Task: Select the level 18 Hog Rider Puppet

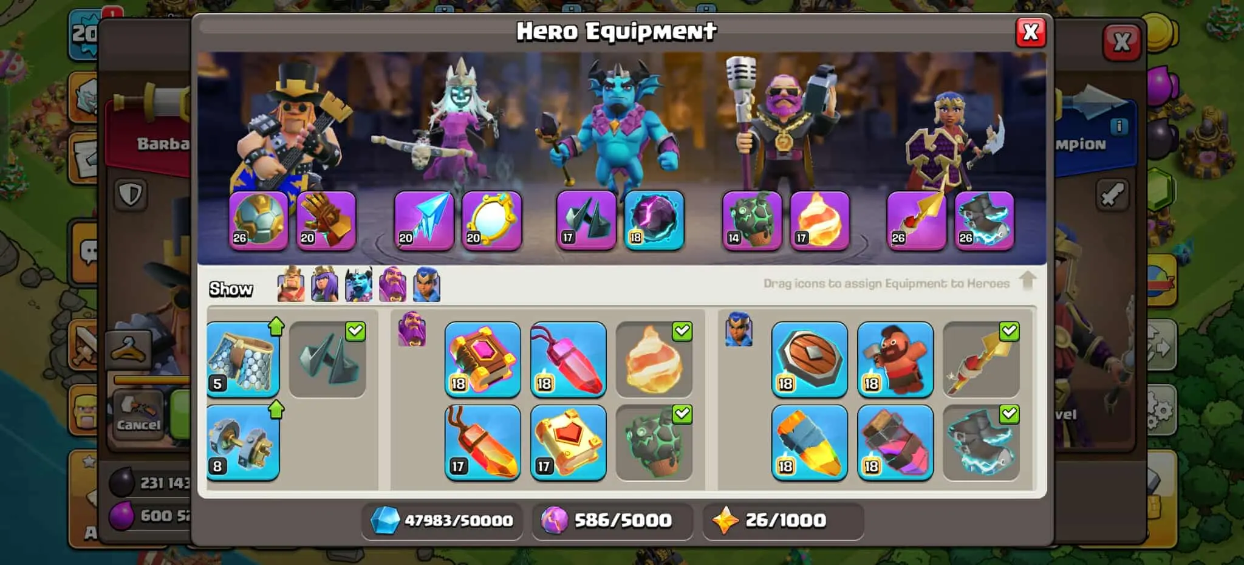Action: (895, 360)
